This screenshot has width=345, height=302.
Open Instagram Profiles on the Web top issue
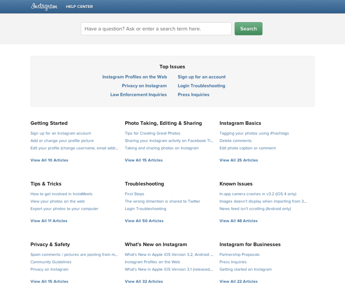coord(134,77)
